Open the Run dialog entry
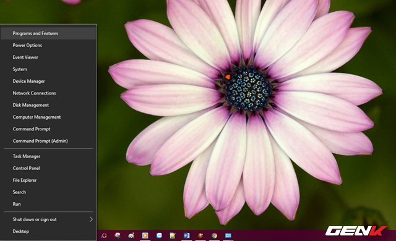This screenshot has height=241, width=396. coord(48,204)
